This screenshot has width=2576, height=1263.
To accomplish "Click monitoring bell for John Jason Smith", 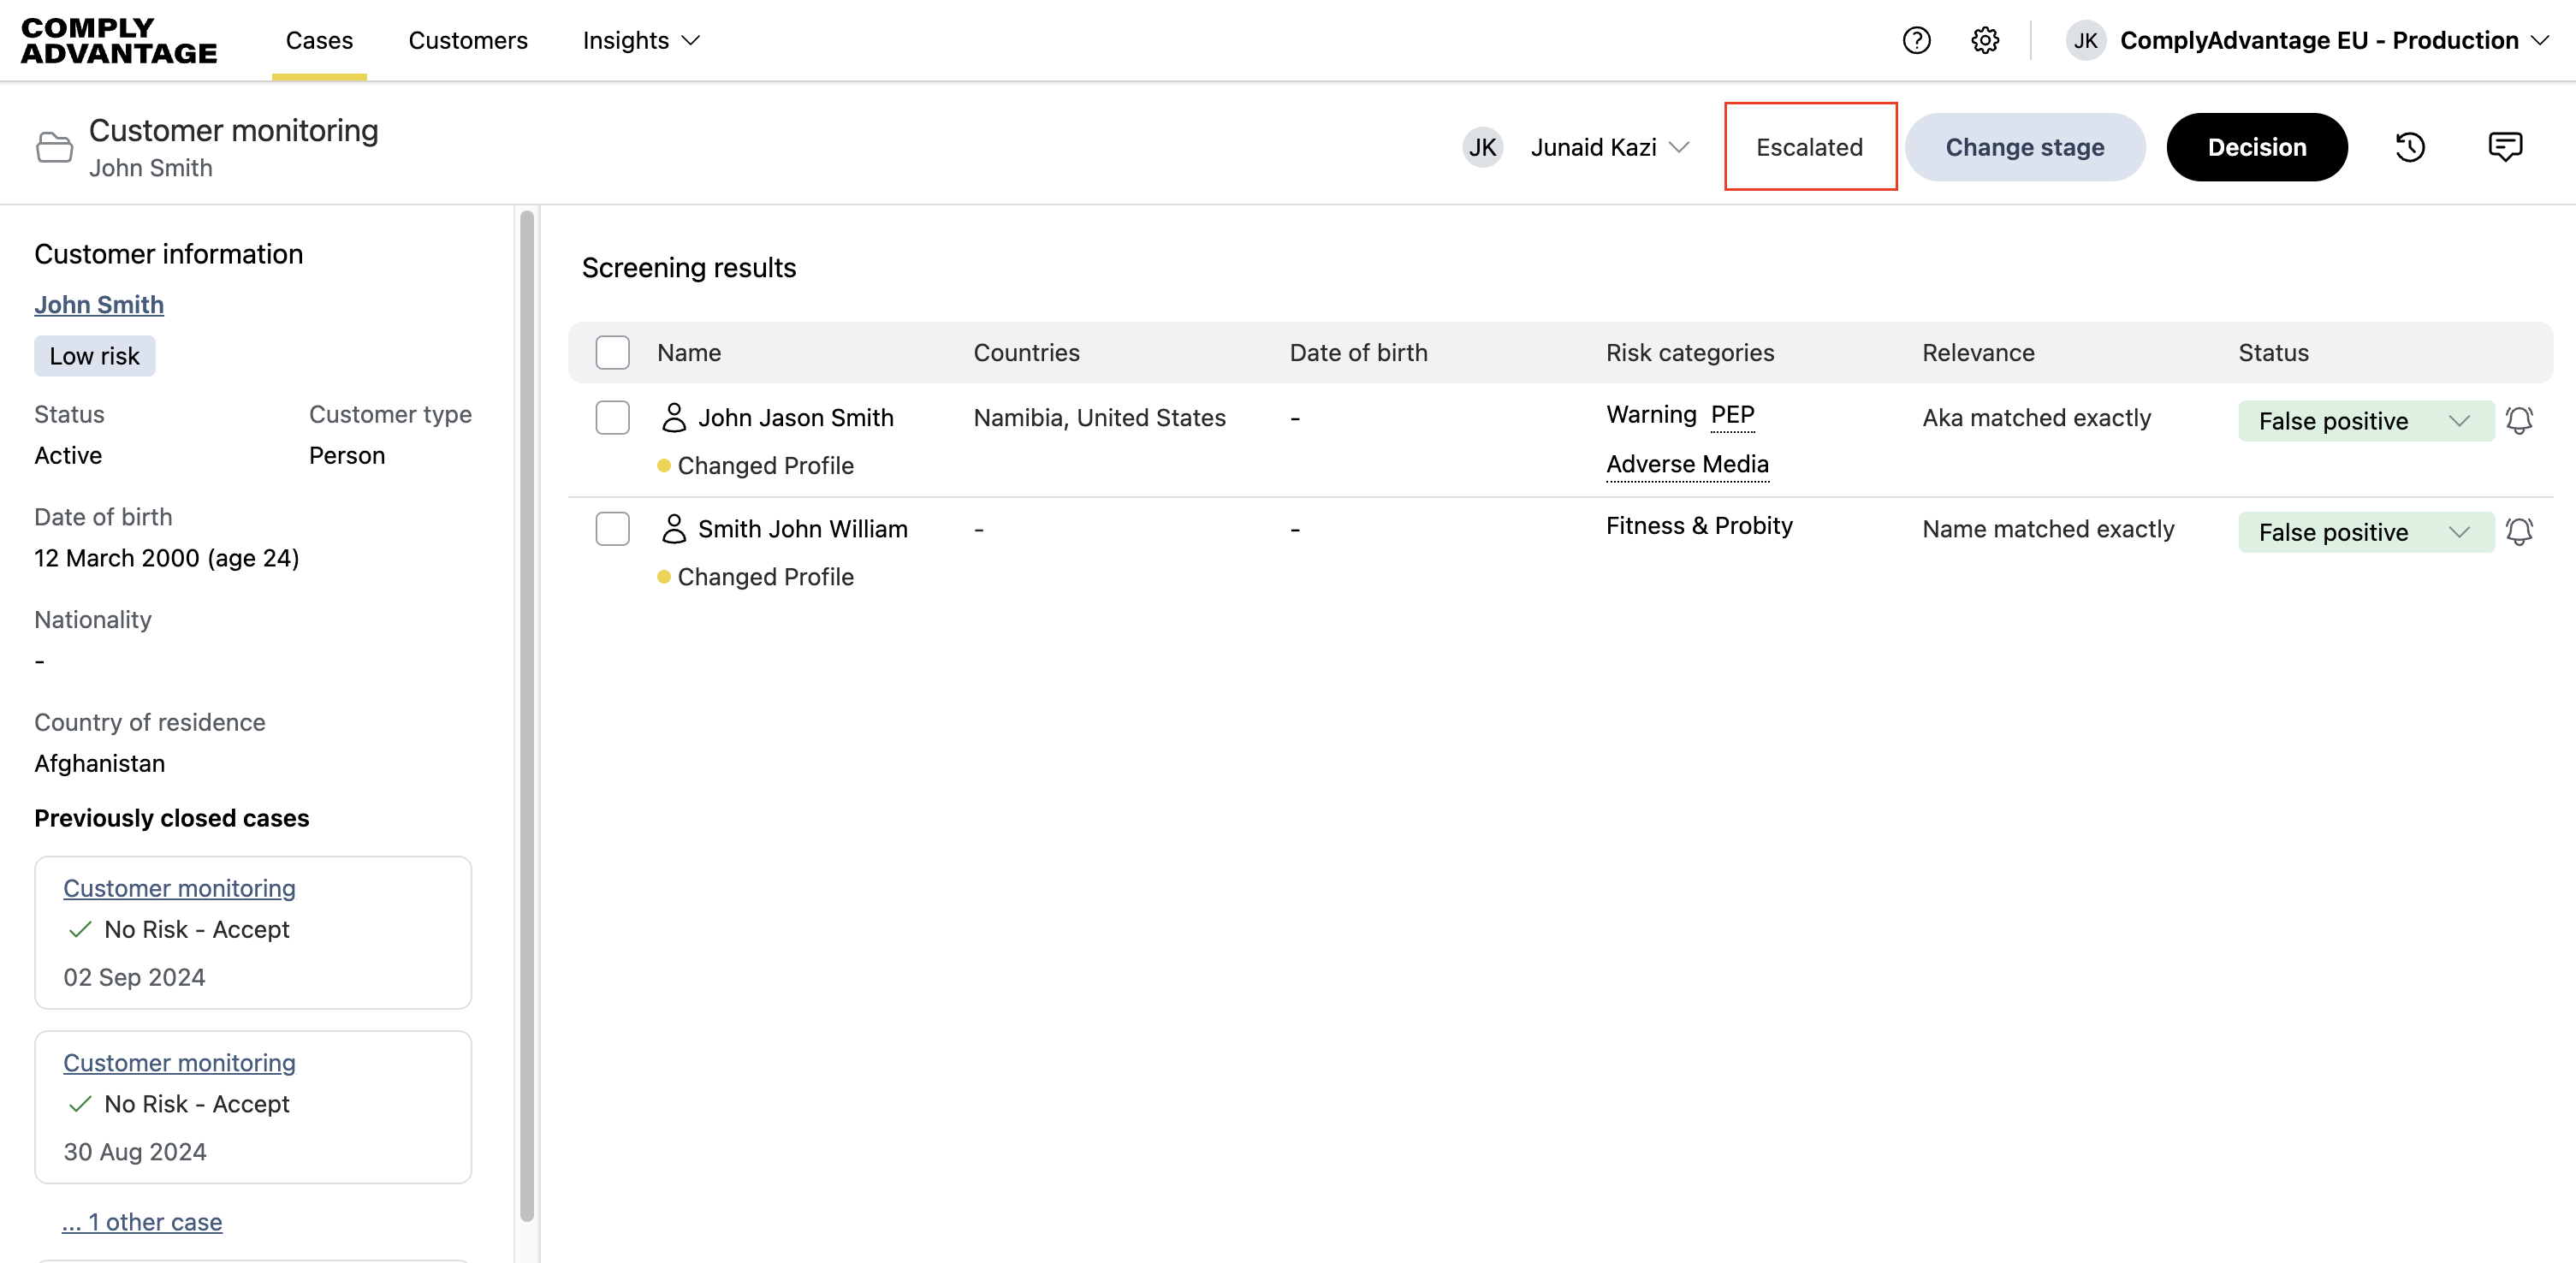I will click(x=2519, y=420).
